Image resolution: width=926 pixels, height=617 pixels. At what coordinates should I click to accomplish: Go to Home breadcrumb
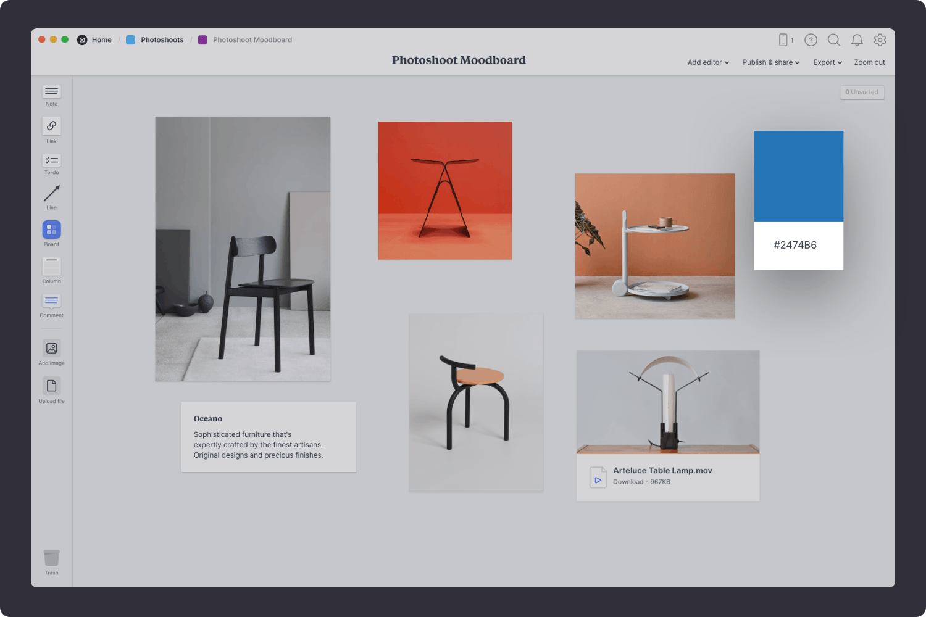(x=102, y=40)
